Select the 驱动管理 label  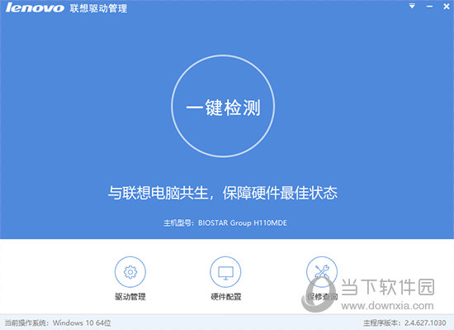point(130,297)
